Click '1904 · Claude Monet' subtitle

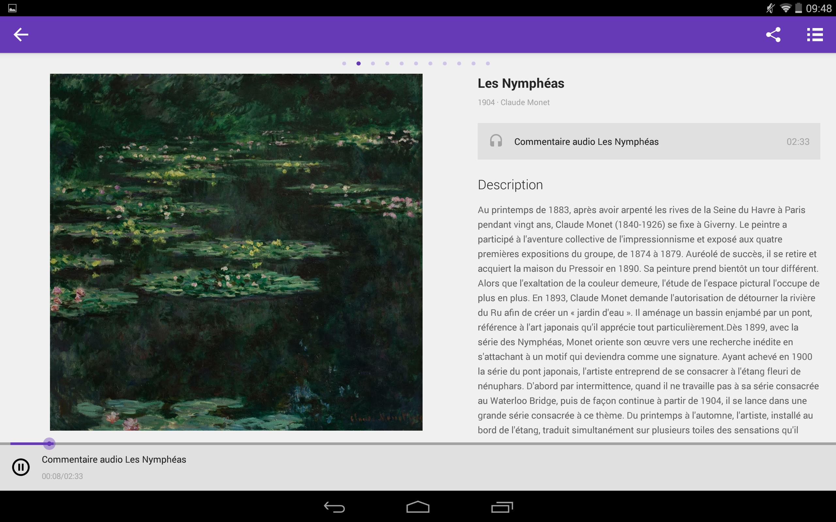pos(514,102)
